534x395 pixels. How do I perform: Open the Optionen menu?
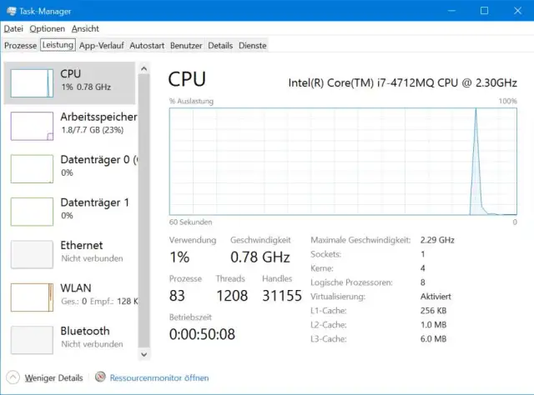(x=47, y=28)
